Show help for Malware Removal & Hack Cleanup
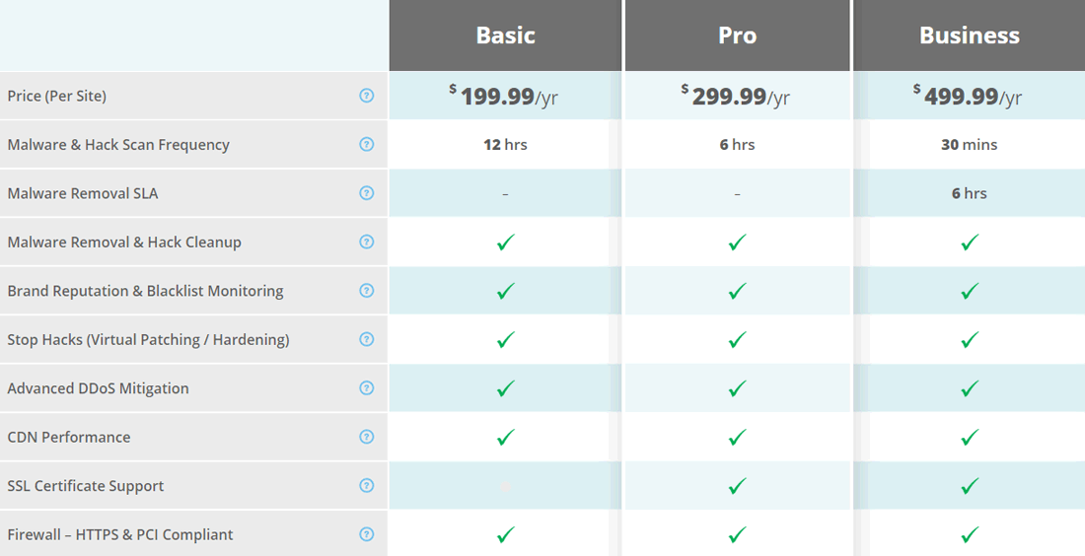Viewport: 1085px width, 556px height. click(367, 242)
